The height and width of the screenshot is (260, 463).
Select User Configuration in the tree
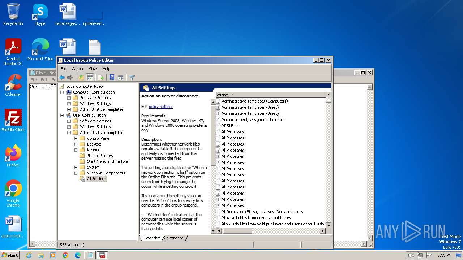click(89, 115)
